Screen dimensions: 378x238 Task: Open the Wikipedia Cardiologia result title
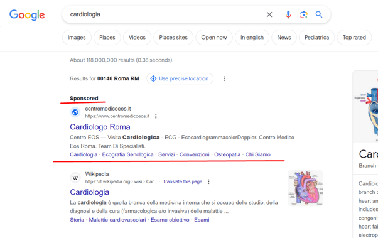[90, 192]
